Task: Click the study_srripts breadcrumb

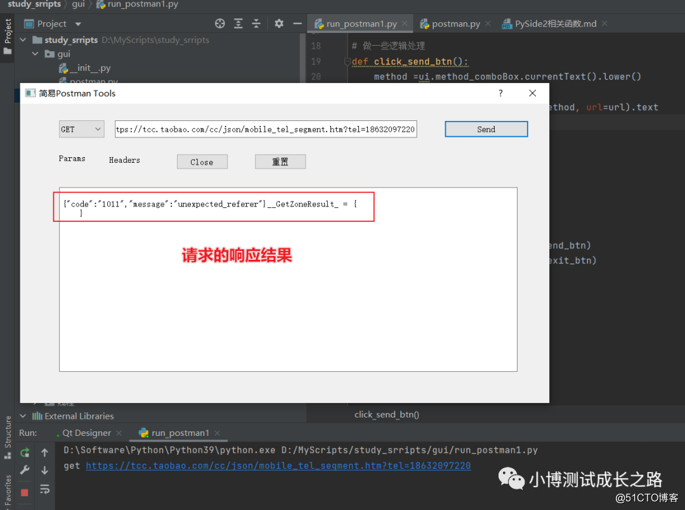Action: click(x=34, y=4)
